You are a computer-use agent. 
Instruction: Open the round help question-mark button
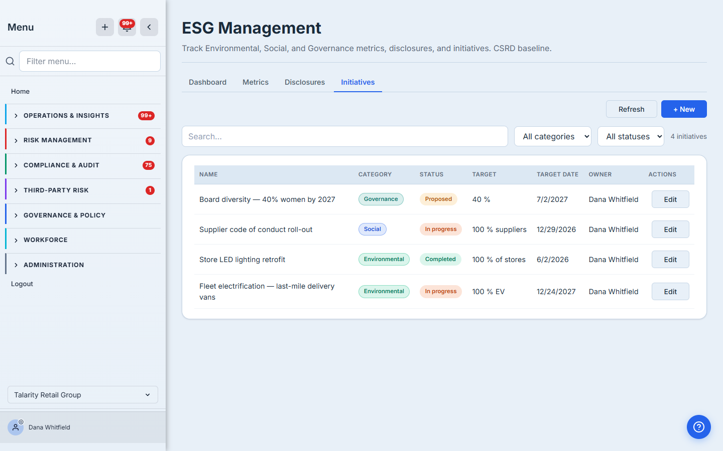click(699, 427)
